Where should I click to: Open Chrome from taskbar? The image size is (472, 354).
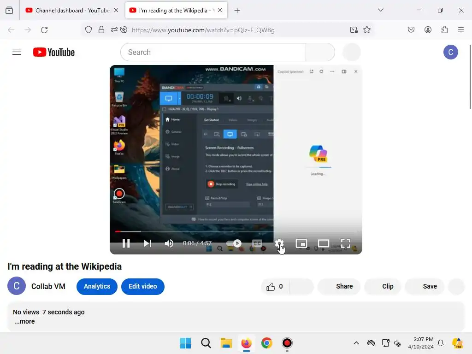267,343
